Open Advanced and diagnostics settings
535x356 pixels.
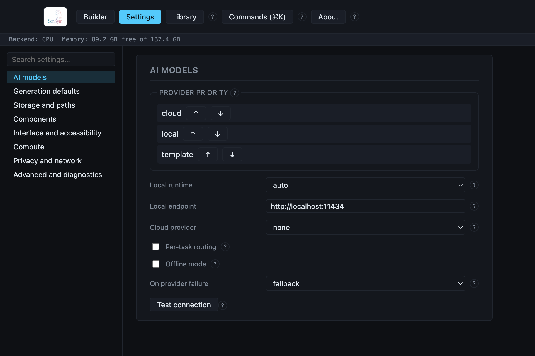coord(61,174)
